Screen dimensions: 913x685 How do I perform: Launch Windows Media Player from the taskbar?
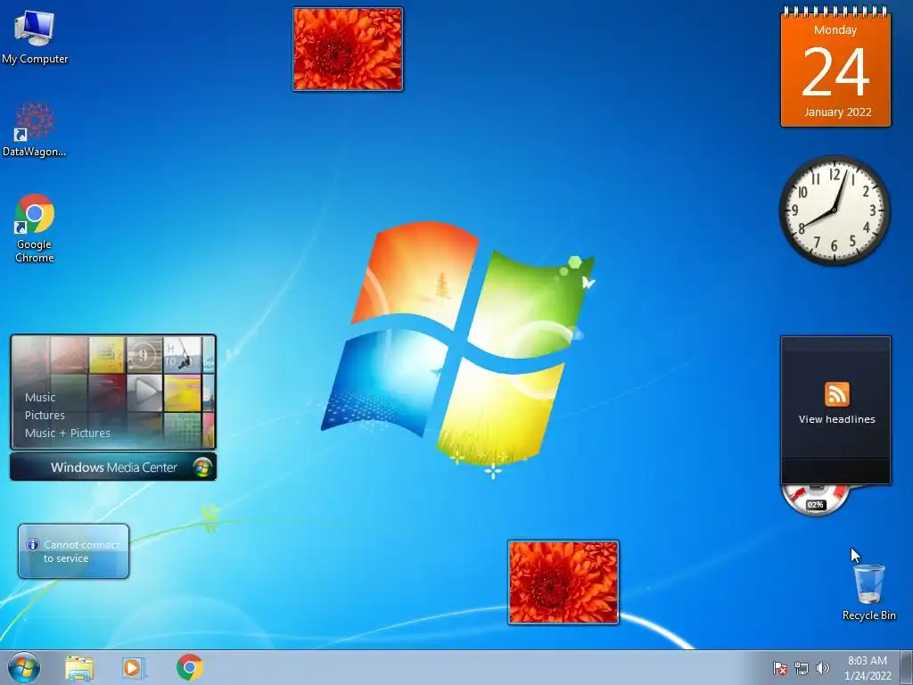(133, 667)
